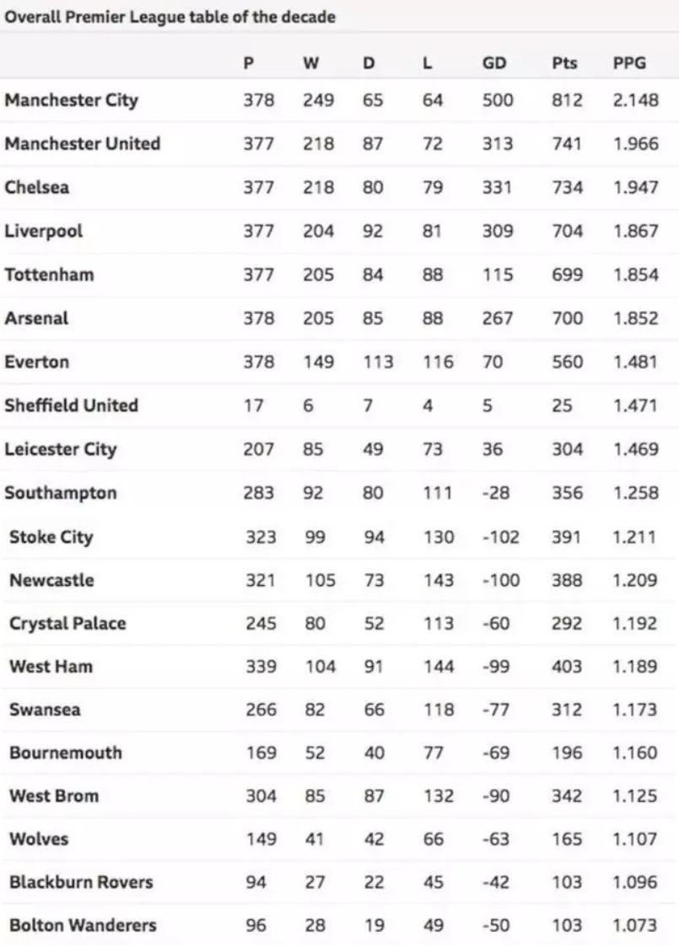Click the Bournemouth team name
Screen dimensions: 679x948
tap(66, 752)
